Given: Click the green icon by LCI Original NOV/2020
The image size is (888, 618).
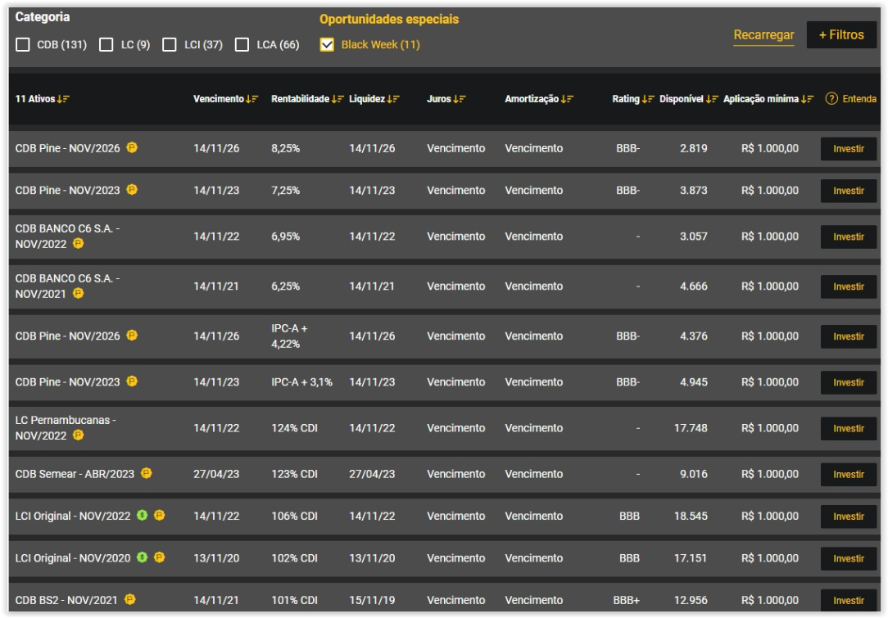Looking at the screenshot, I should (143, 557).
